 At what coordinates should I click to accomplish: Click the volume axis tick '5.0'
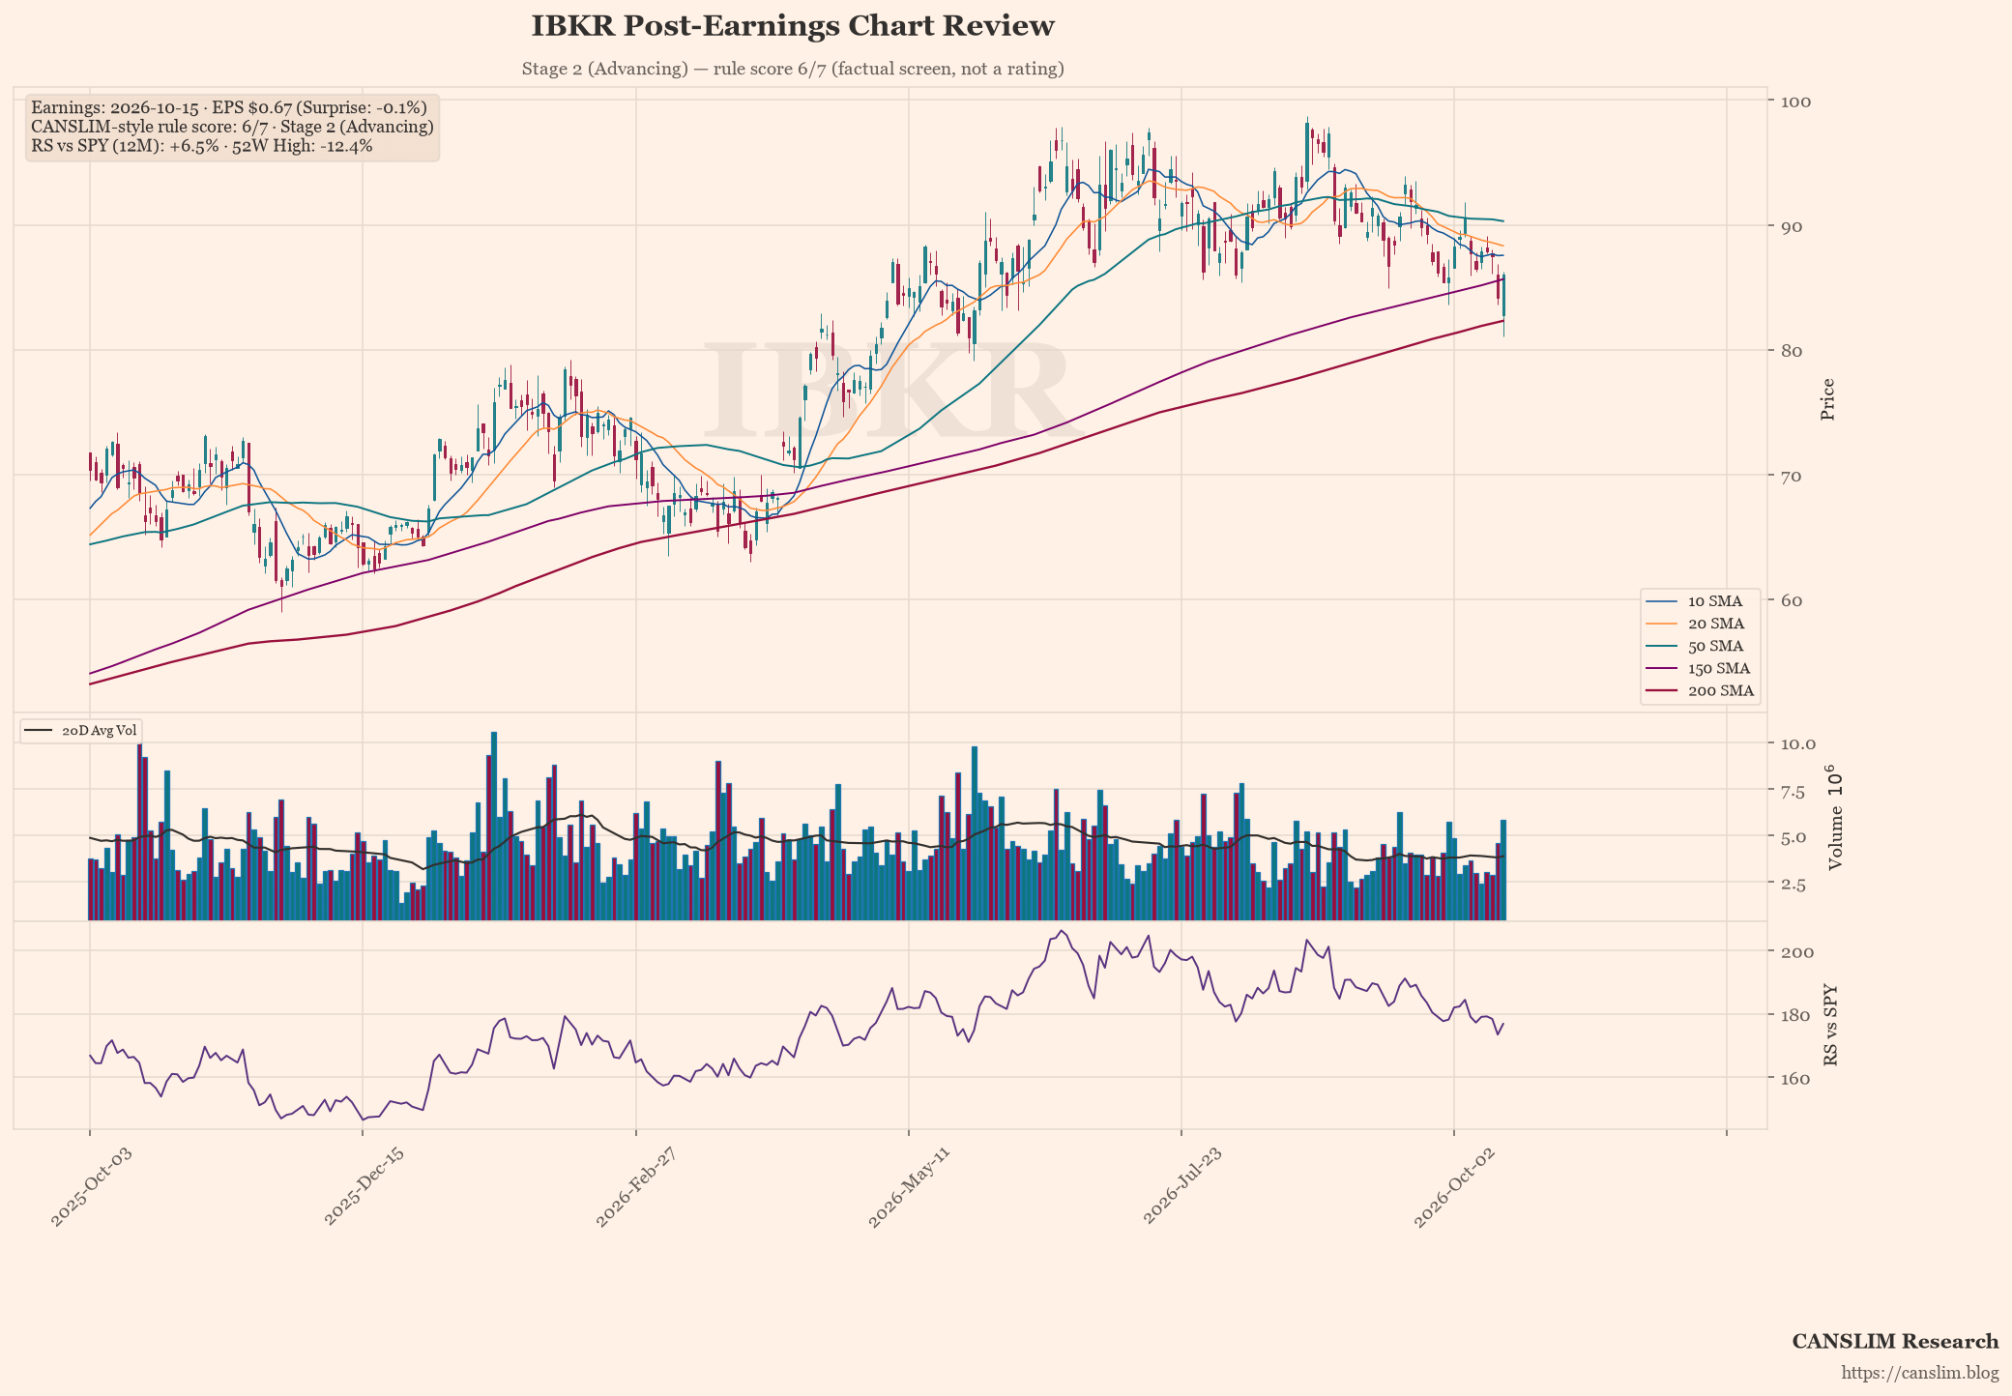point(1793,837)
